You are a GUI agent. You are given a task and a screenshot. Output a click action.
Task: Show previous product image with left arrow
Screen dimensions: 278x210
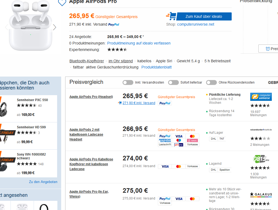tap(6, 27)
